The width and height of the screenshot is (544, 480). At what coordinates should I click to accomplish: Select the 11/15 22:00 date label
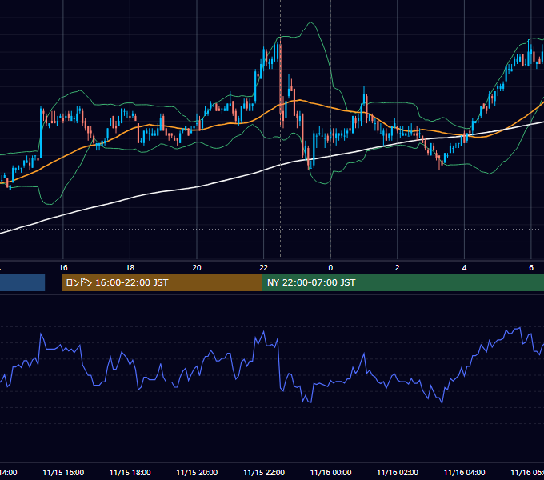[264, 472]
